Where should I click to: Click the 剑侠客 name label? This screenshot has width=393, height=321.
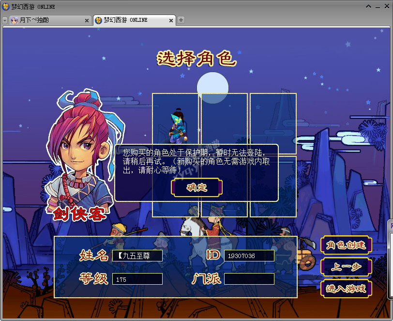click(79, 214)
